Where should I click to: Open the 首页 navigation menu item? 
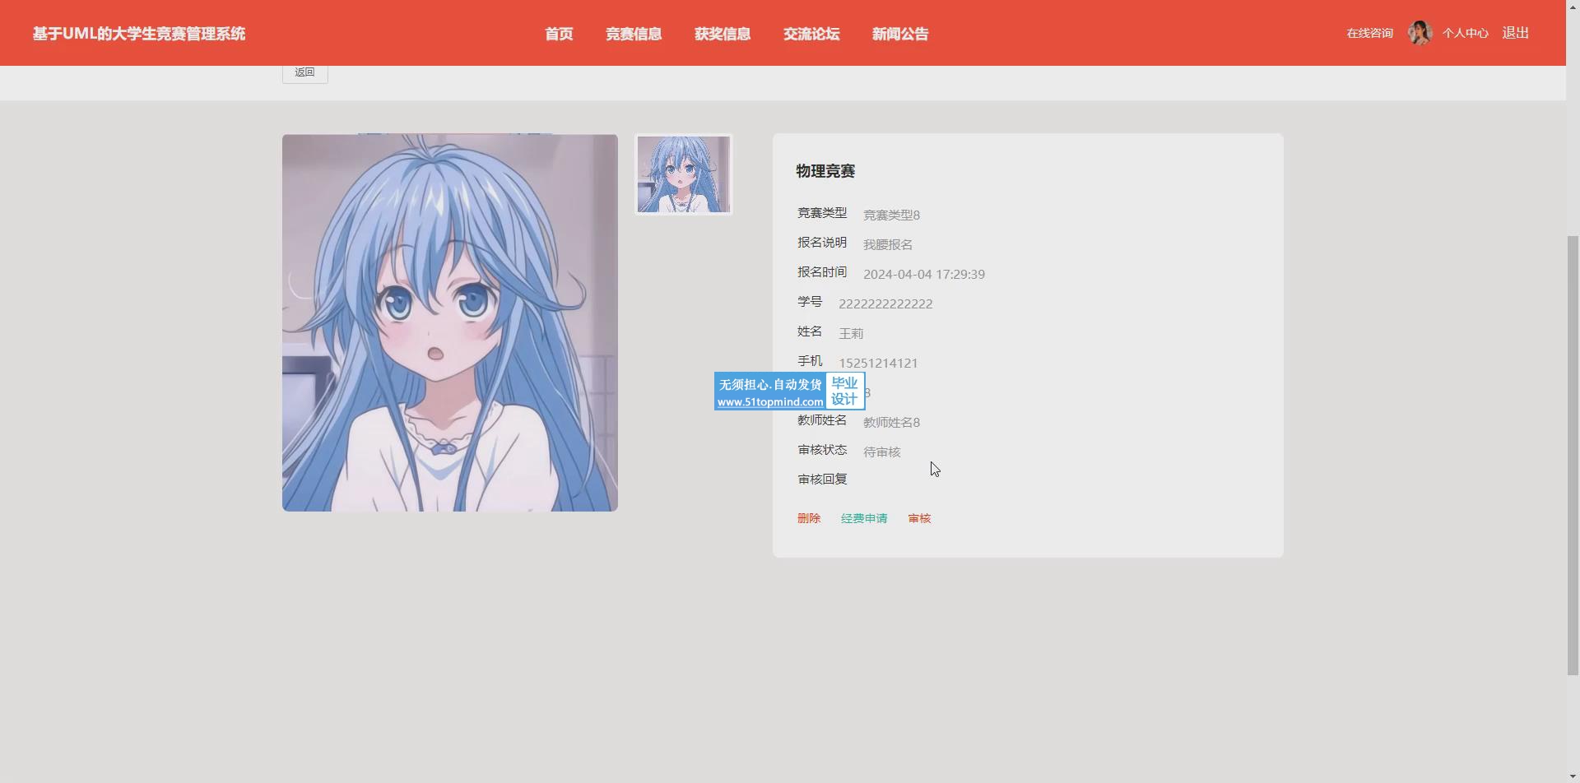pyautogui.click(x=559, y=34)
